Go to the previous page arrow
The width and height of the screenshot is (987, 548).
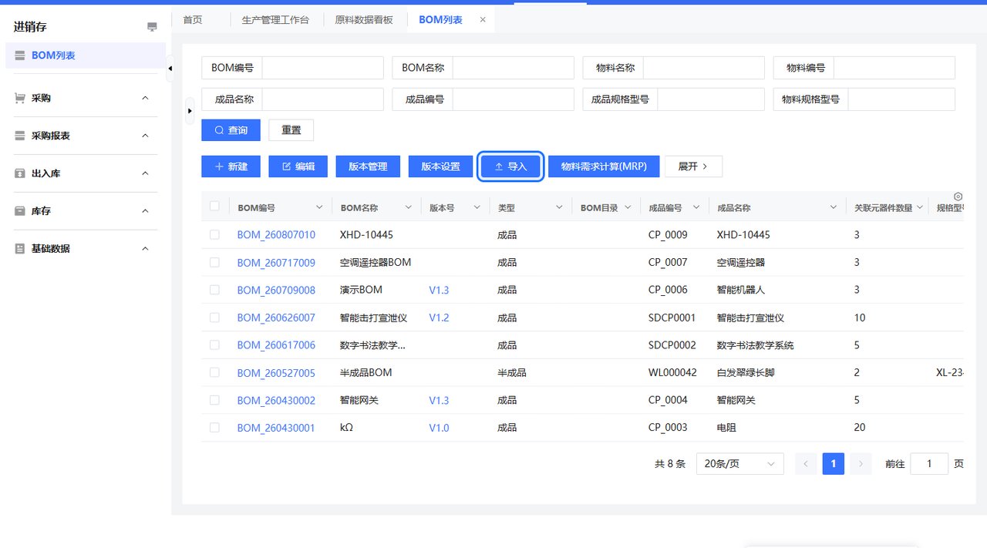[x=805, y=464]
